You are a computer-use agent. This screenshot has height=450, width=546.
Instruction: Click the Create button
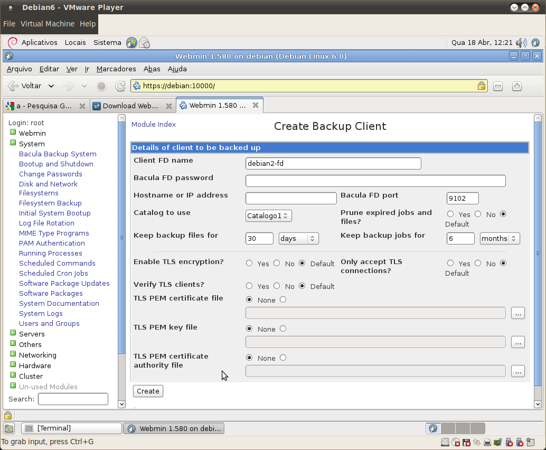148,391
